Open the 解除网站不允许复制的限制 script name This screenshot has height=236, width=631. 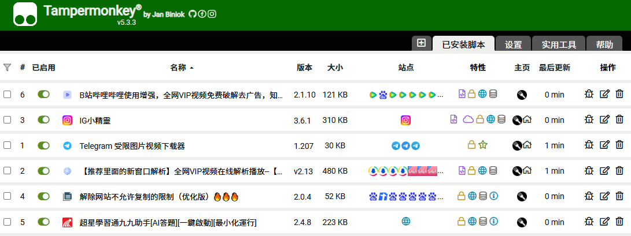tap(159, 197)
